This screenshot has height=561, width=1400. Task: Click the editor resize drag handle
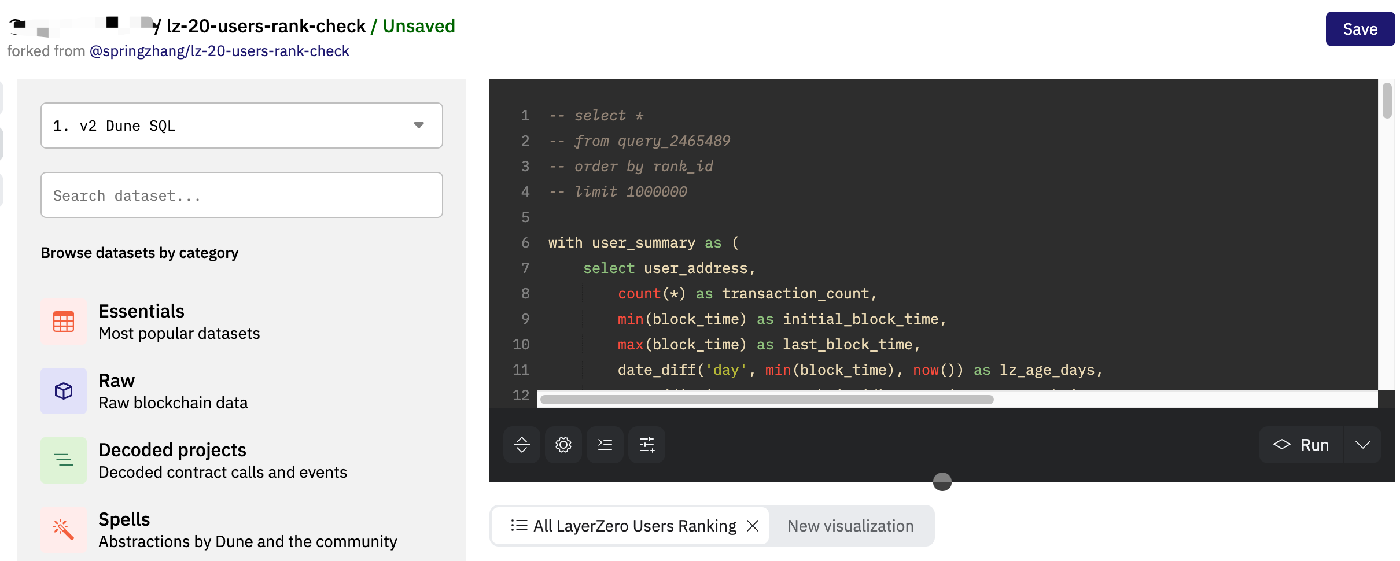pos(942,481)
